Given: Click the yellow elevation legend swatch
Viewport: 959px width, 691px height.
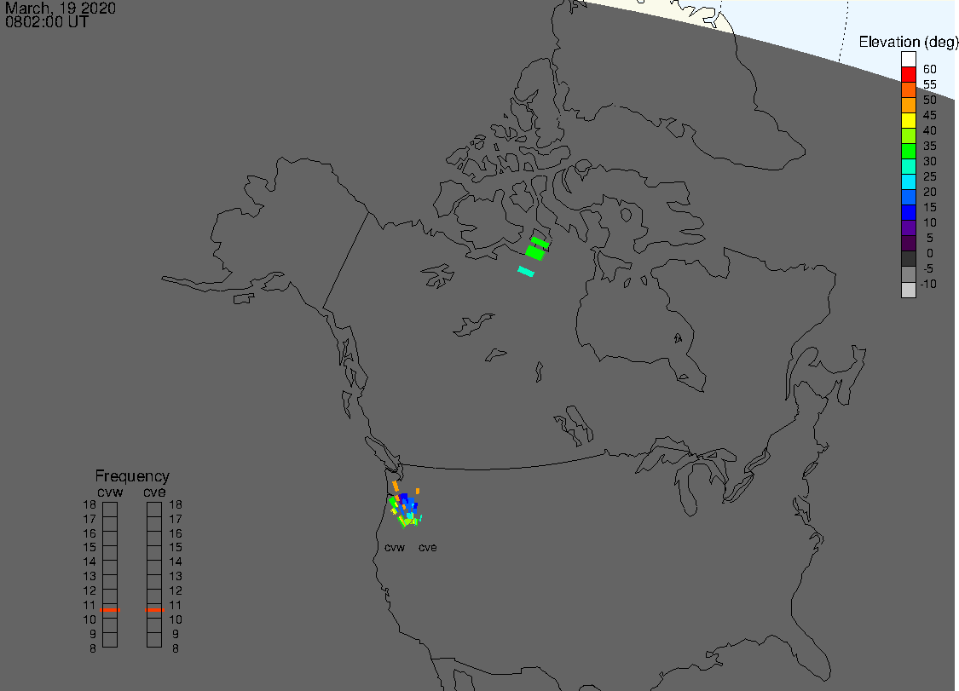Looking at the screenshot, I should point(908,120).
